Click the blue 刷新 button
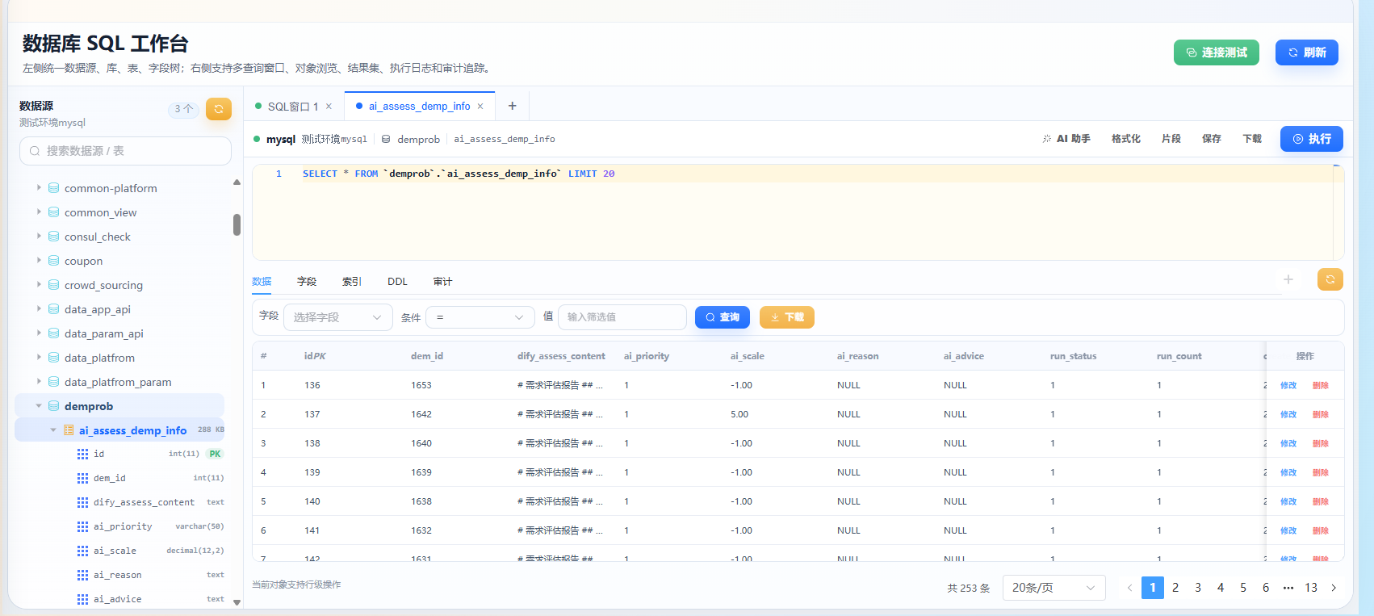The height and width of the screenshot is (616, 1374). click(1307, 52)
